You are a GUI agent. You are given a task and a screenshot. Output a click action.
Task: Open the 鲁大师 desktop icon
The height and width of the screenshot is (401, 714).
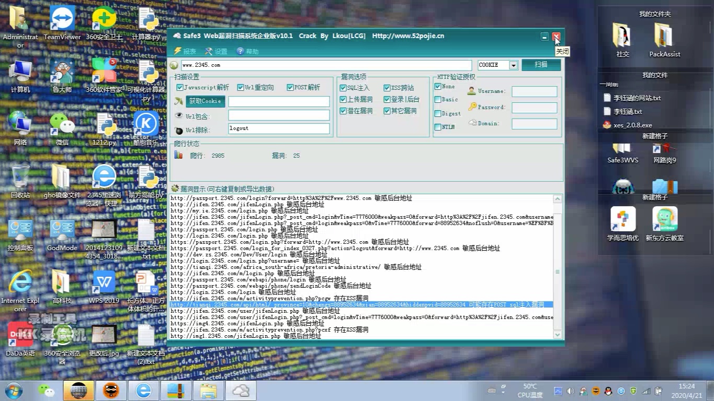62,76
